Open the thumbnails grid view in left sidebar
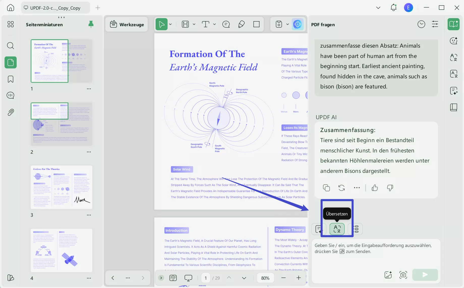Image resolution: width=464 pixels, height=288 pixels. pos(11,24)
